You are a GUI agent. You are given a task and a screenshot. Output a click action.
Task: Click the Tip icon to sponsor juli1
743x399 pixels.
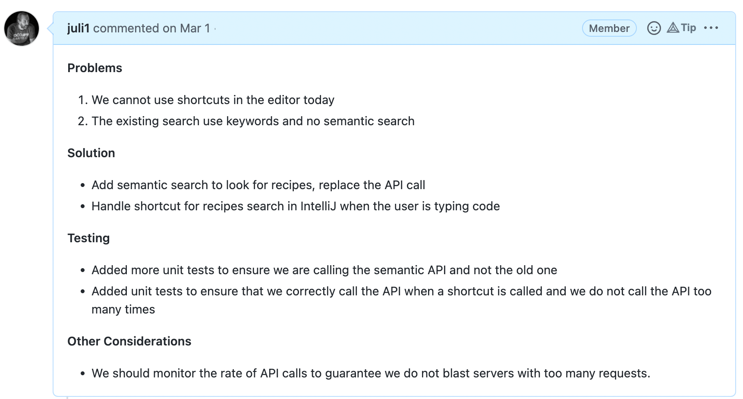tap(682, 27)
